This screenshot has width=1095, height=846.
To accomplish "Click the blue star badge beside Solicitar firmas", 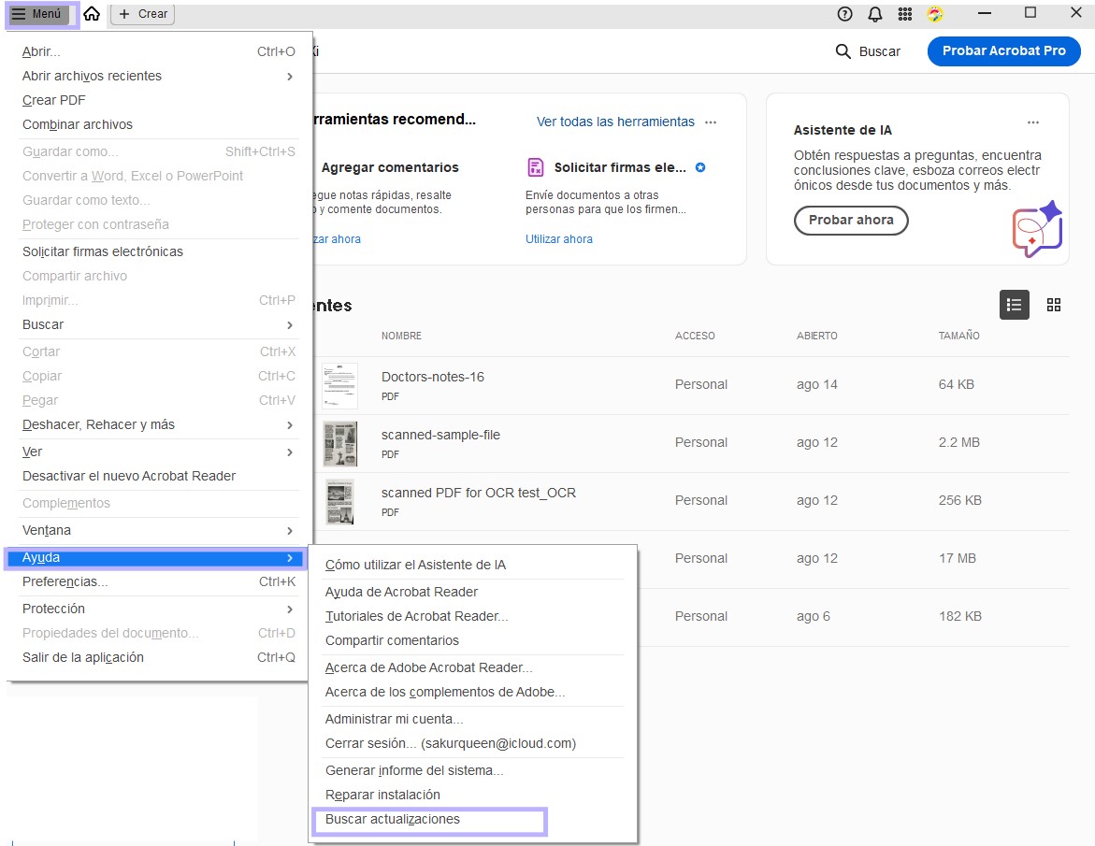I will coord(700,167).
